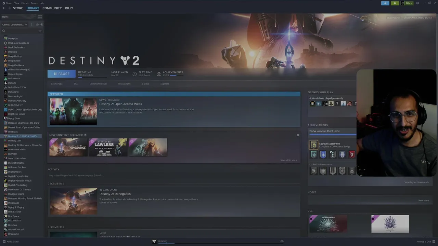The width and height of the screenshot is (438, 246).
Task: Sort library by the up-arrow icon
Action: 32,25
